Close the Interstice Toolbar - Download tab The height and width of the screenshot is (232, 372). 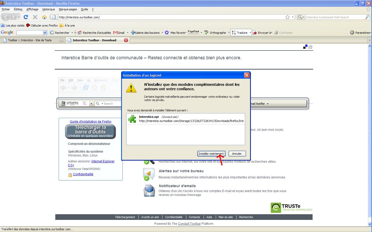coord(126,40)
